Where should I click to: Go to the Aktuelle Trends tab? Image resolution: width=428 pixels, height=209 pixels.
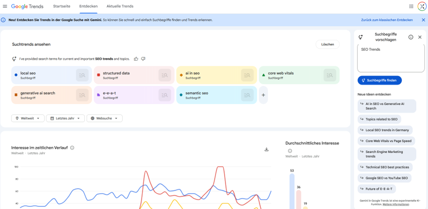120,6
